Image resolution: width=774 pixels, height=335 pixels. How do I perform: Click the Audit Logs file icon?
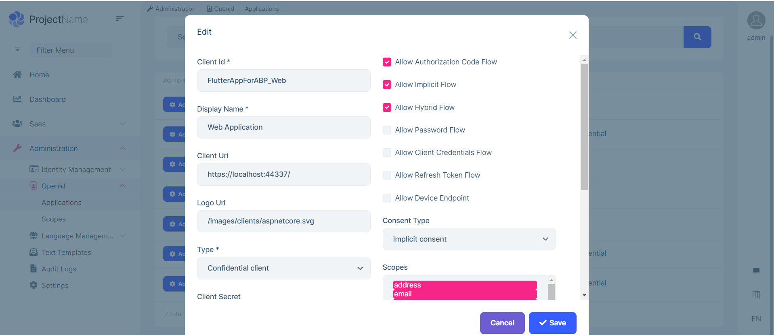click(x=34, y=269)
